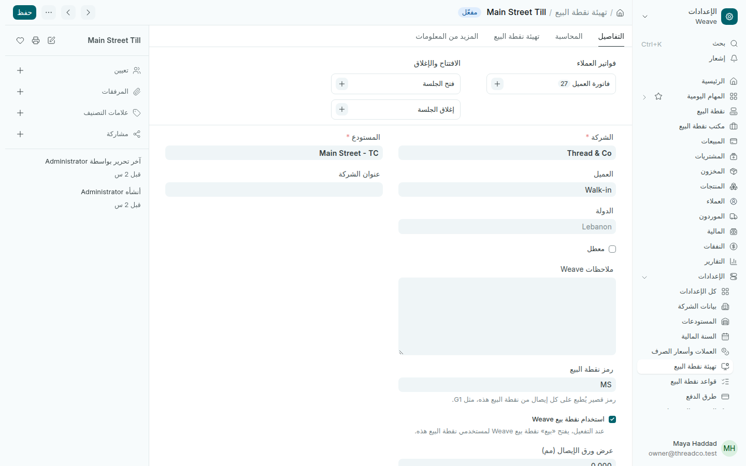Click the notification bell icon
The height and width of the screenshot is (466, 746).
(734, 59)
